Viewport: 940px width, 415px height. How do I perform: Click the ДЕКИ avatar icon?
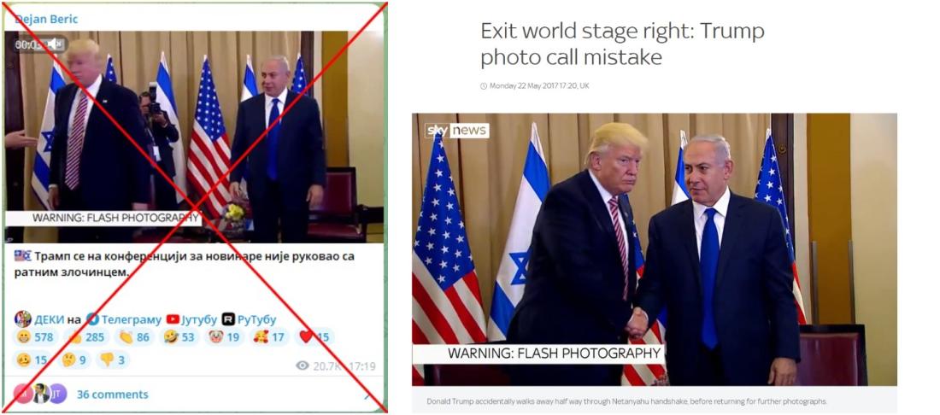23,319
